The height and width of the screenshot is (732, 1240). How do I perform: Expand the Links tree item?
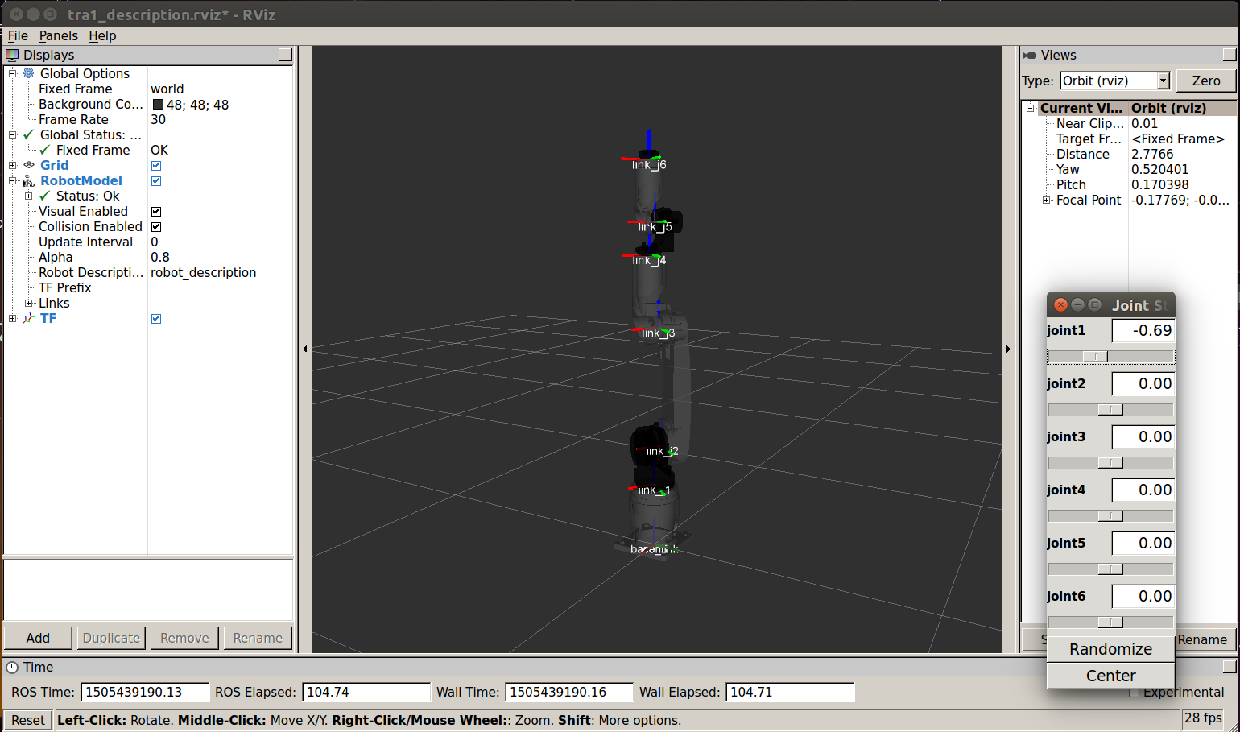click(29, 304)
